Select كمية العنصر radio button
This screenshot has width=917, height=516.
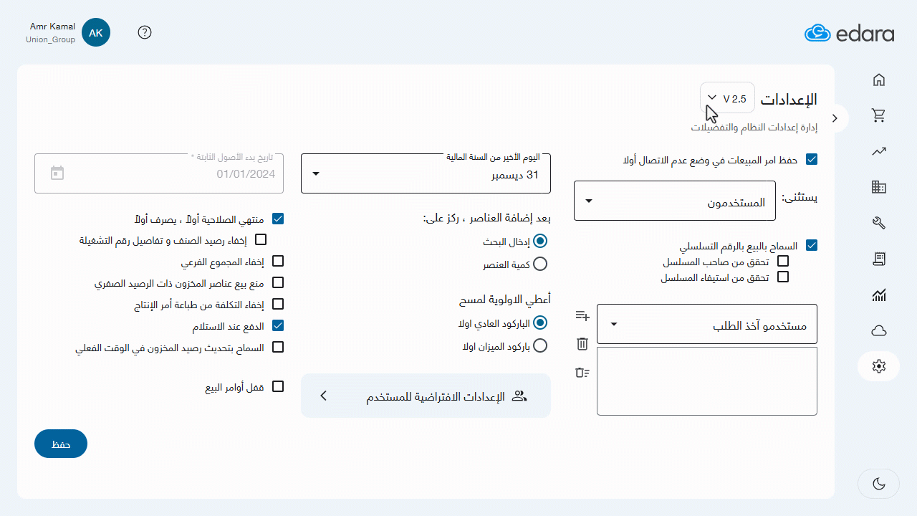pyautogui.click(x=540, y=264)
